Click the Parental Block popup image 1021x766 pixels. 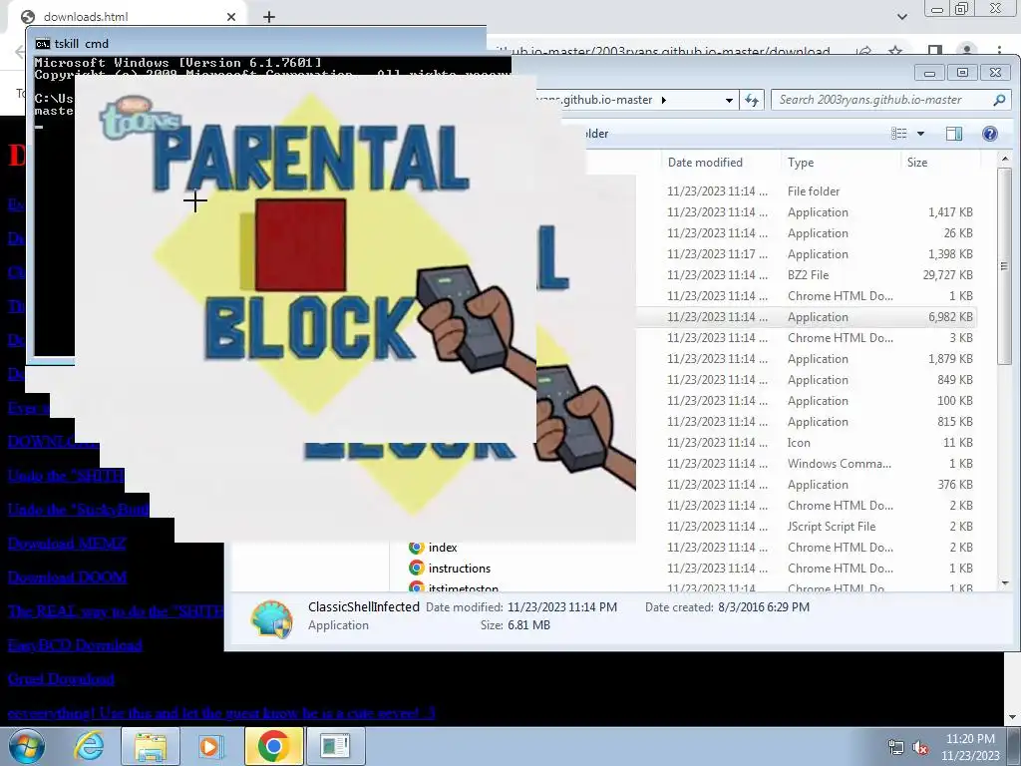pyautogui.click(x=306, y=259)
